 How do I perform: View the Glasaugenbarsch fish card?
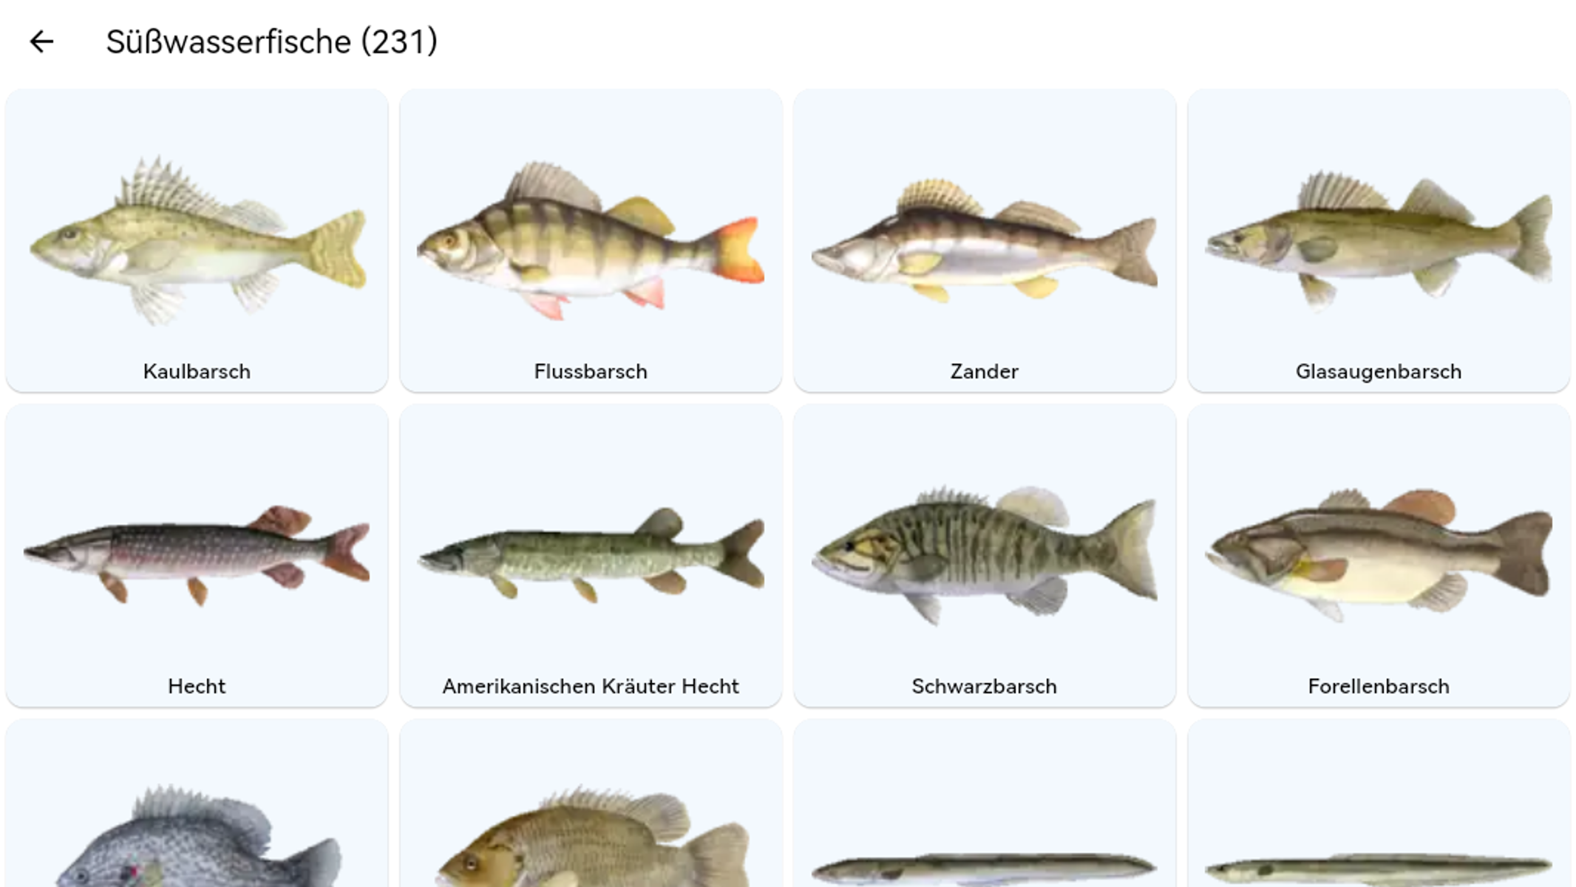tap(1379, 240)
